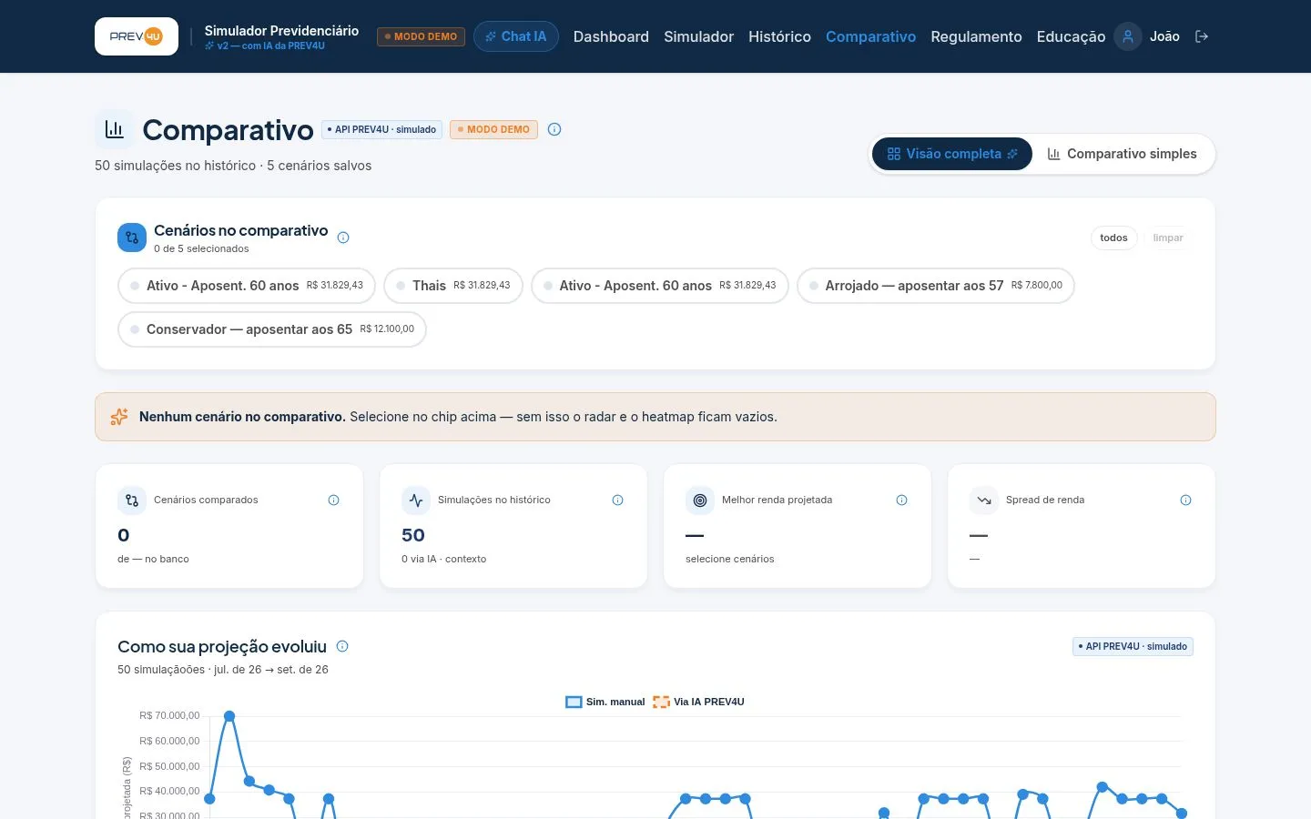
Task: Click info icon beside Comparativo title
Action: pyautogui.click(x=554, y=129)
